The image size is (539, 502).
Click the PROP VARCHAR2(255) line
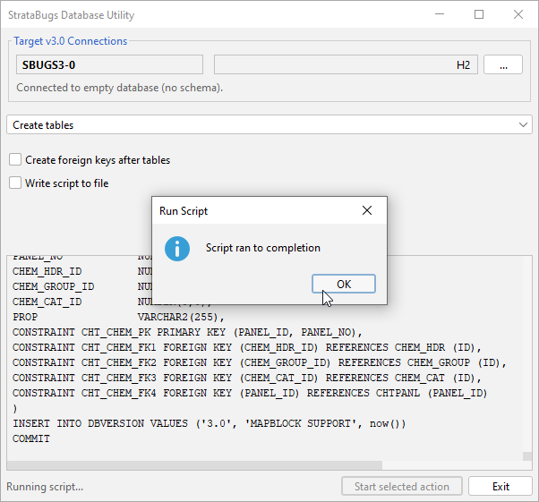[x=118, y=317]
